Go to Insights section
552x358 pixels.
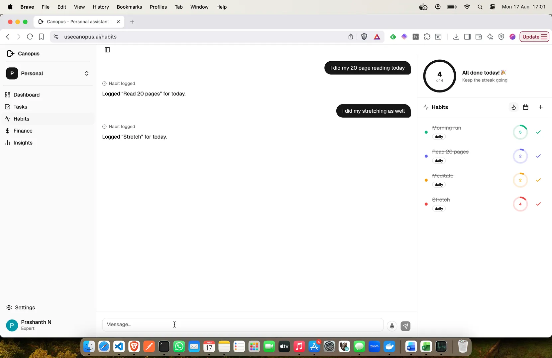click(x=48, y=143)
